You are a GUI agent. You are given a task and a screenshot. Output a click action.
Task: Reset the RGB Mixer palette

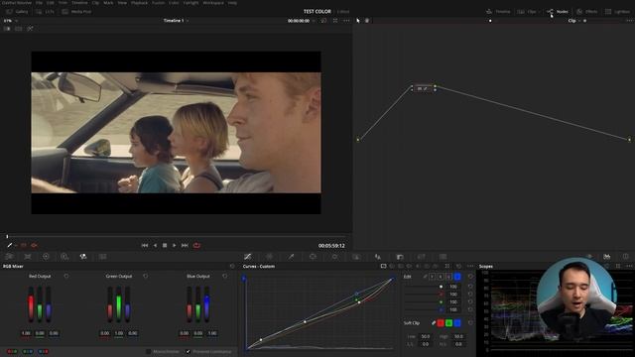232,266
